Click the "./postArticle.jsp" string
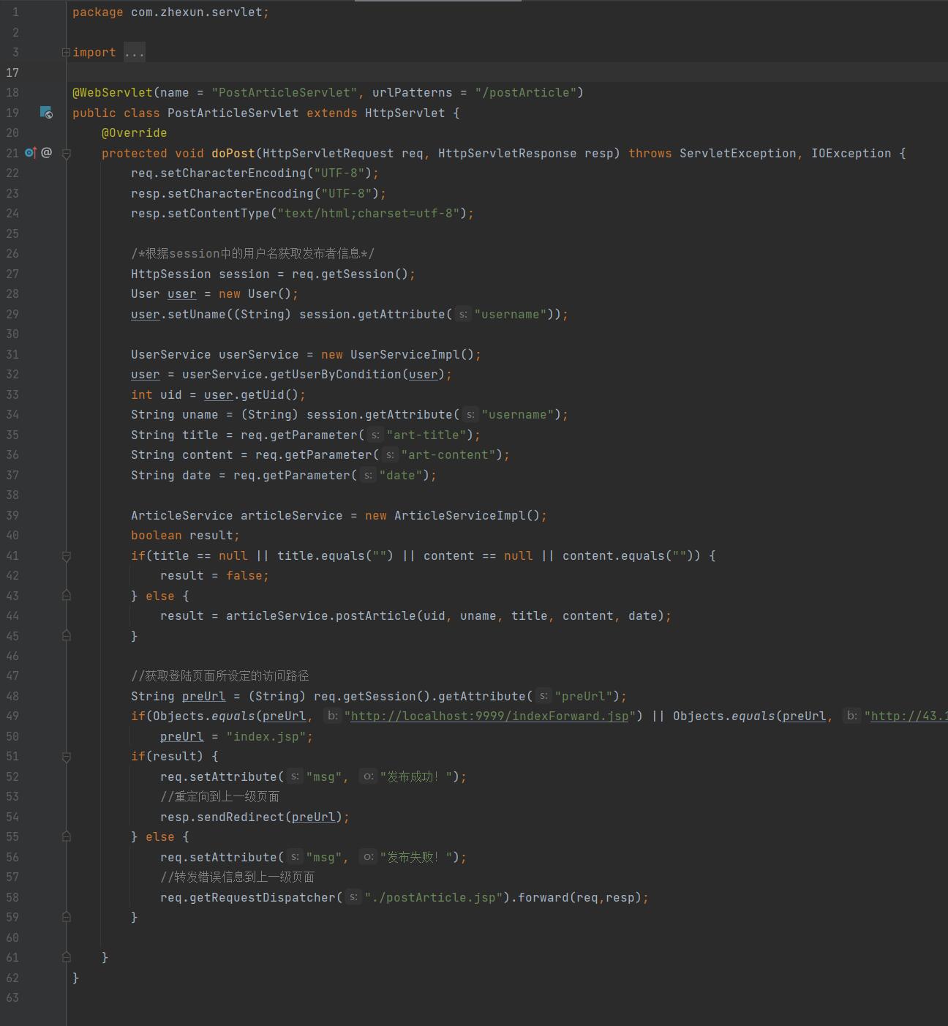948x1026 pixels. tap(434, 897)
